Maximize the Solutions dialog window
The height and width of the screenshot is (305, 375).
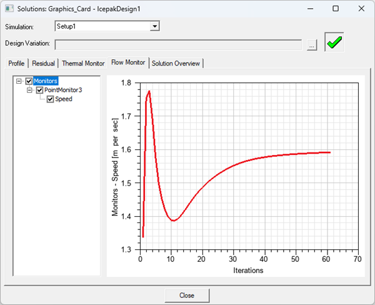pyautogui.click(x=336, y=9)
